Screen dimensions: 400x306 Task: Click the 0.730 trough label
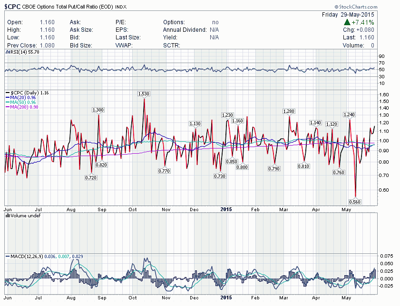(x=220, y=176)
